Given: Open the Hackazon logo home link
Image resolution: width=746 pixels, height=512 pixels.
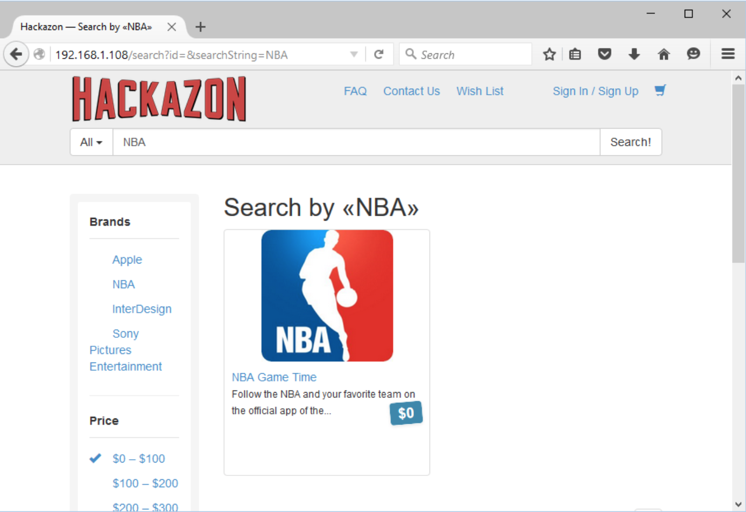Looking at the screenshot, I should coord(159,98).
